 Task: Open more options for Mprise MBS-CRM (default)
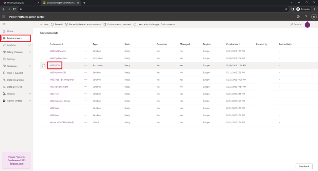(85, 122)
